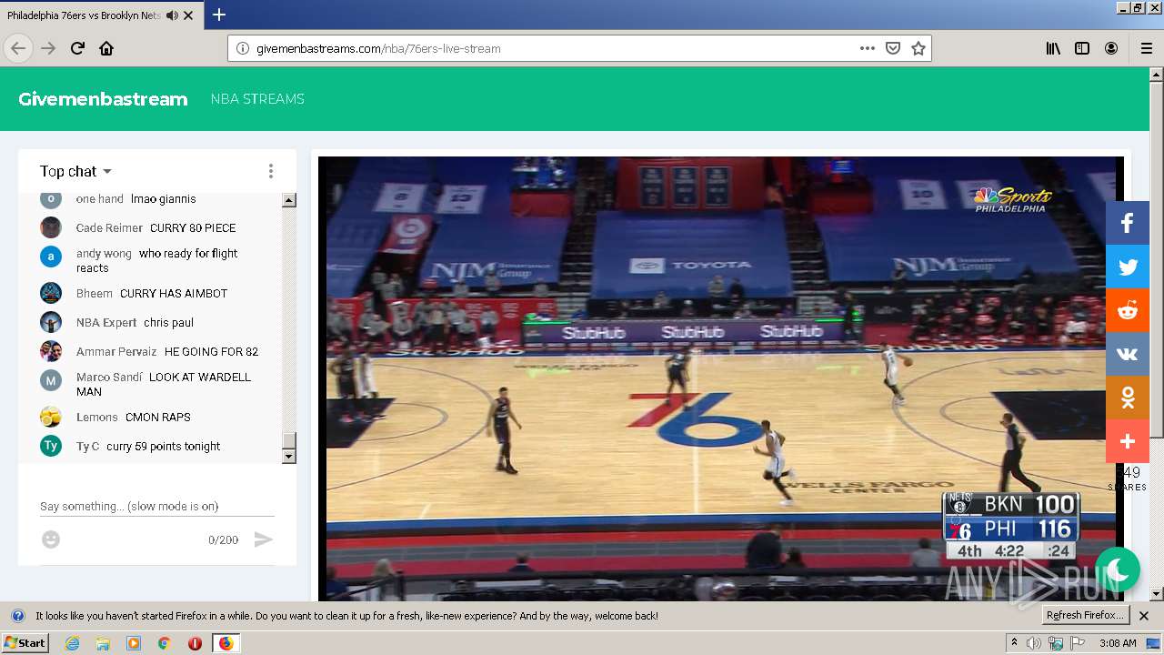Click NBA Expert's 'chris paul' message
The height and width of the screenshot is (655, 1164).
click(168, 322)
